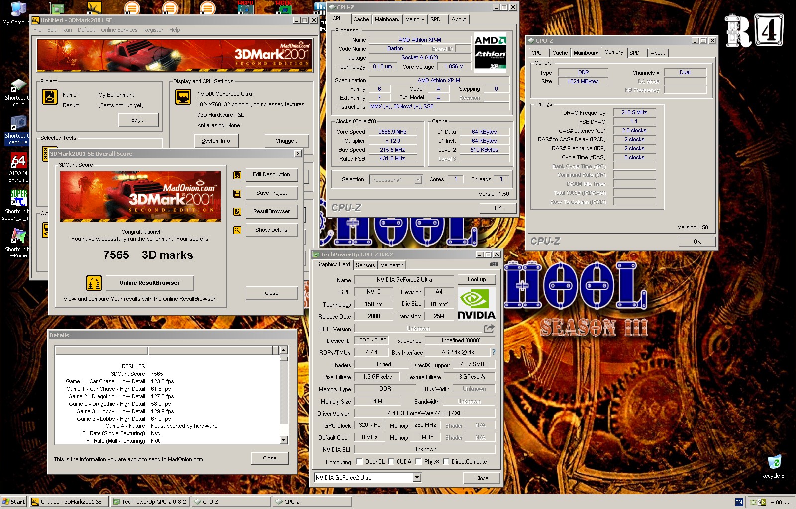Click the Online ResultBrowser icon
The height and width of the screenshot is (509, 796).
coord(94,283)
